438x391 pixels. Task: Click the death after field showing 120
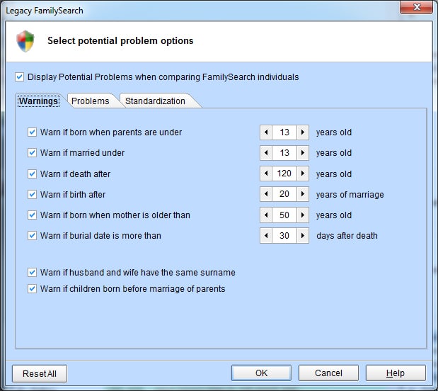pos(284,174)
